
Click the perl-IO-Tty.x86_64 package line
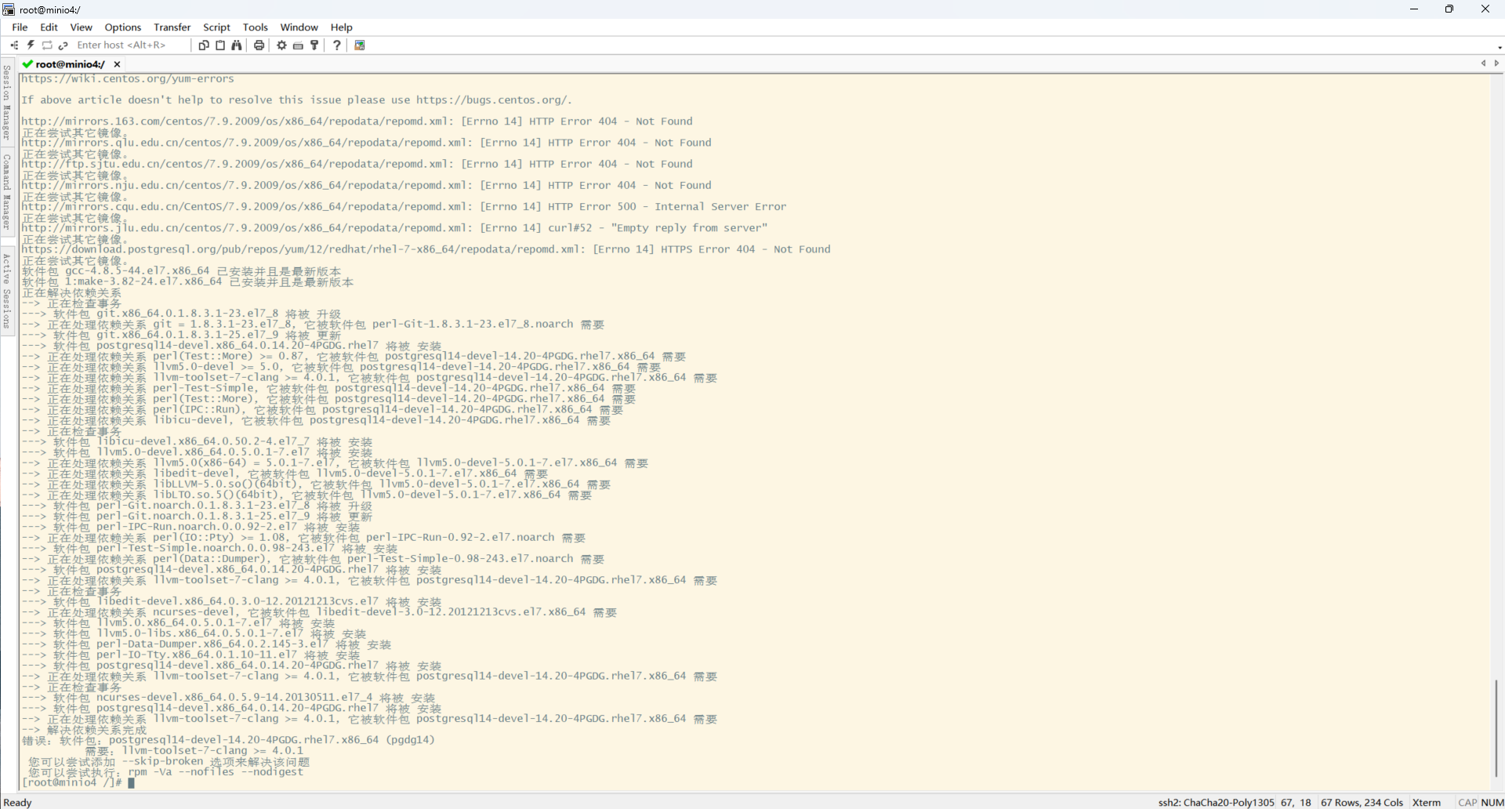pos(190,655)
